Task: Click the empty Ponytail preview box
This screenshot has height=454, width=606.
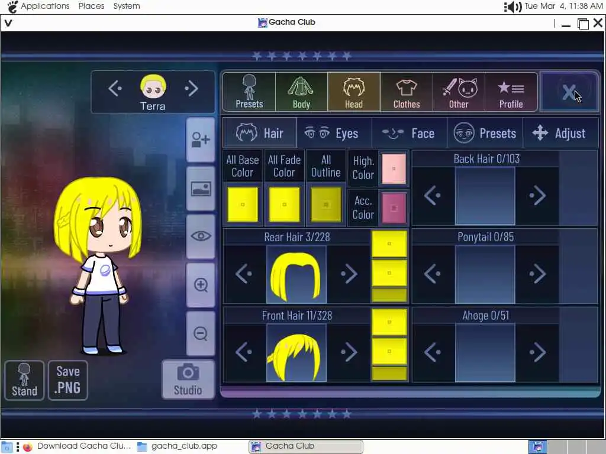Action: [x=485, y=274]
